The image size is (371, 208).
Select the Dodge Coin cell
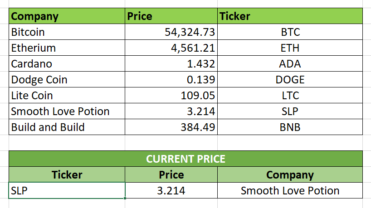[x=67, y=80]
